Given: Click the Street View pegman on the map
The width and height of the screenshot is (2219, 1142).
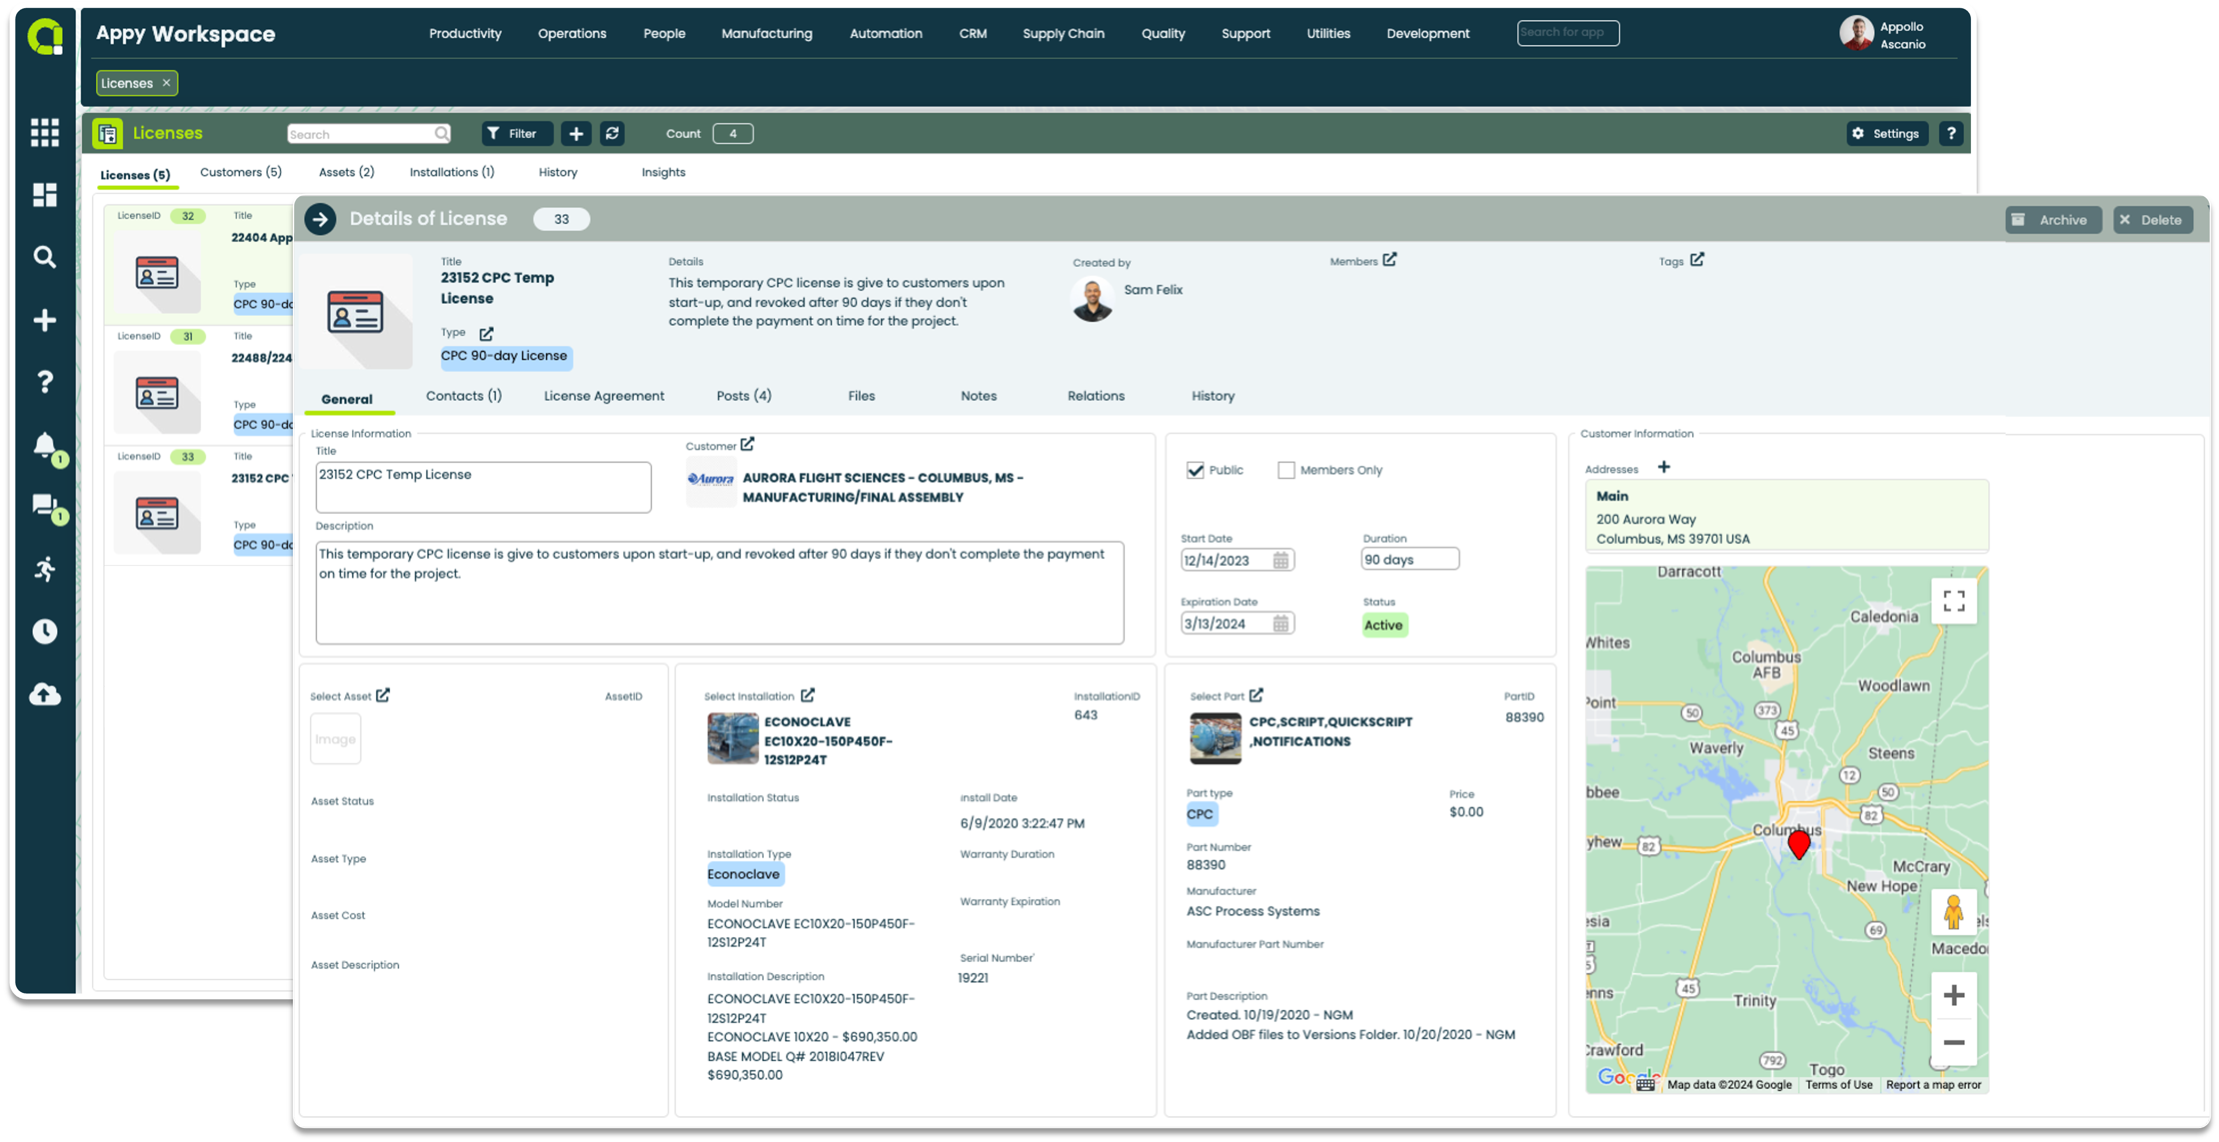Looking at the screenshot, I should point(1954,912).
